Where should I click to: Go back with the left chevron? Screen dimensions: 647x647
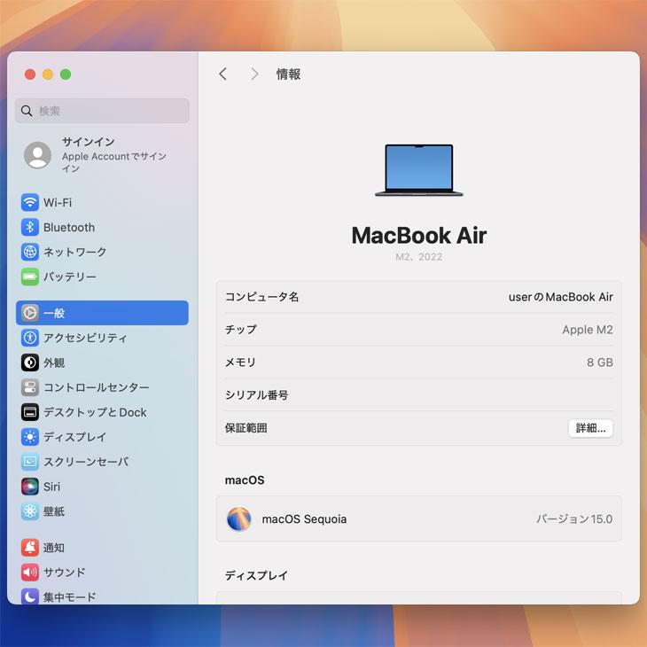coord(223,74)
